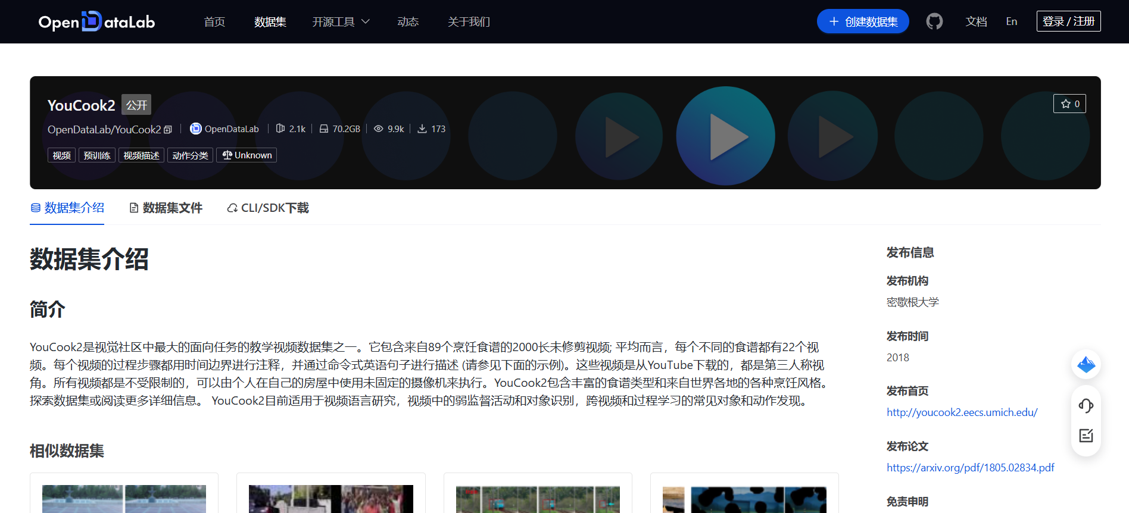Switch to the 数据集文件 tab

click(x=166, y=208)
